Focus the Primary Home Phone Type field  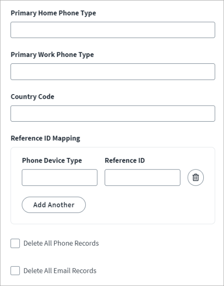point(113,30)
